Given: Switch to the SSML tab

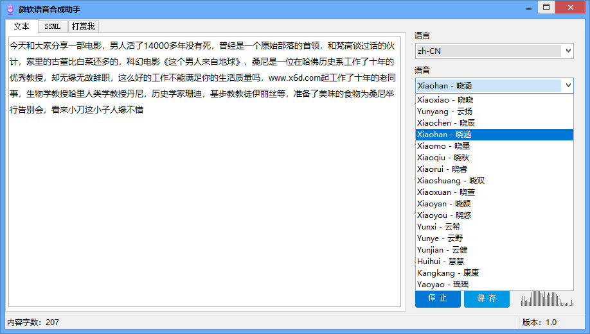Looking at the screenshot, I should [53, 26].
